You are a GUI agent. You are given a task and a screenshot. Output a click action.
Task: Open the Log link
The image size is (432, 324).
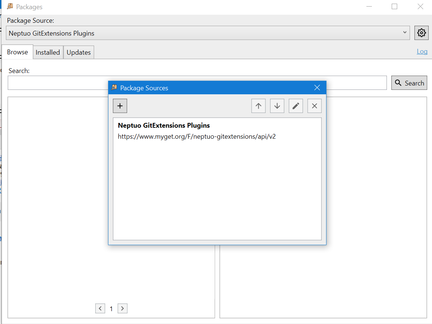click(422, 51)
